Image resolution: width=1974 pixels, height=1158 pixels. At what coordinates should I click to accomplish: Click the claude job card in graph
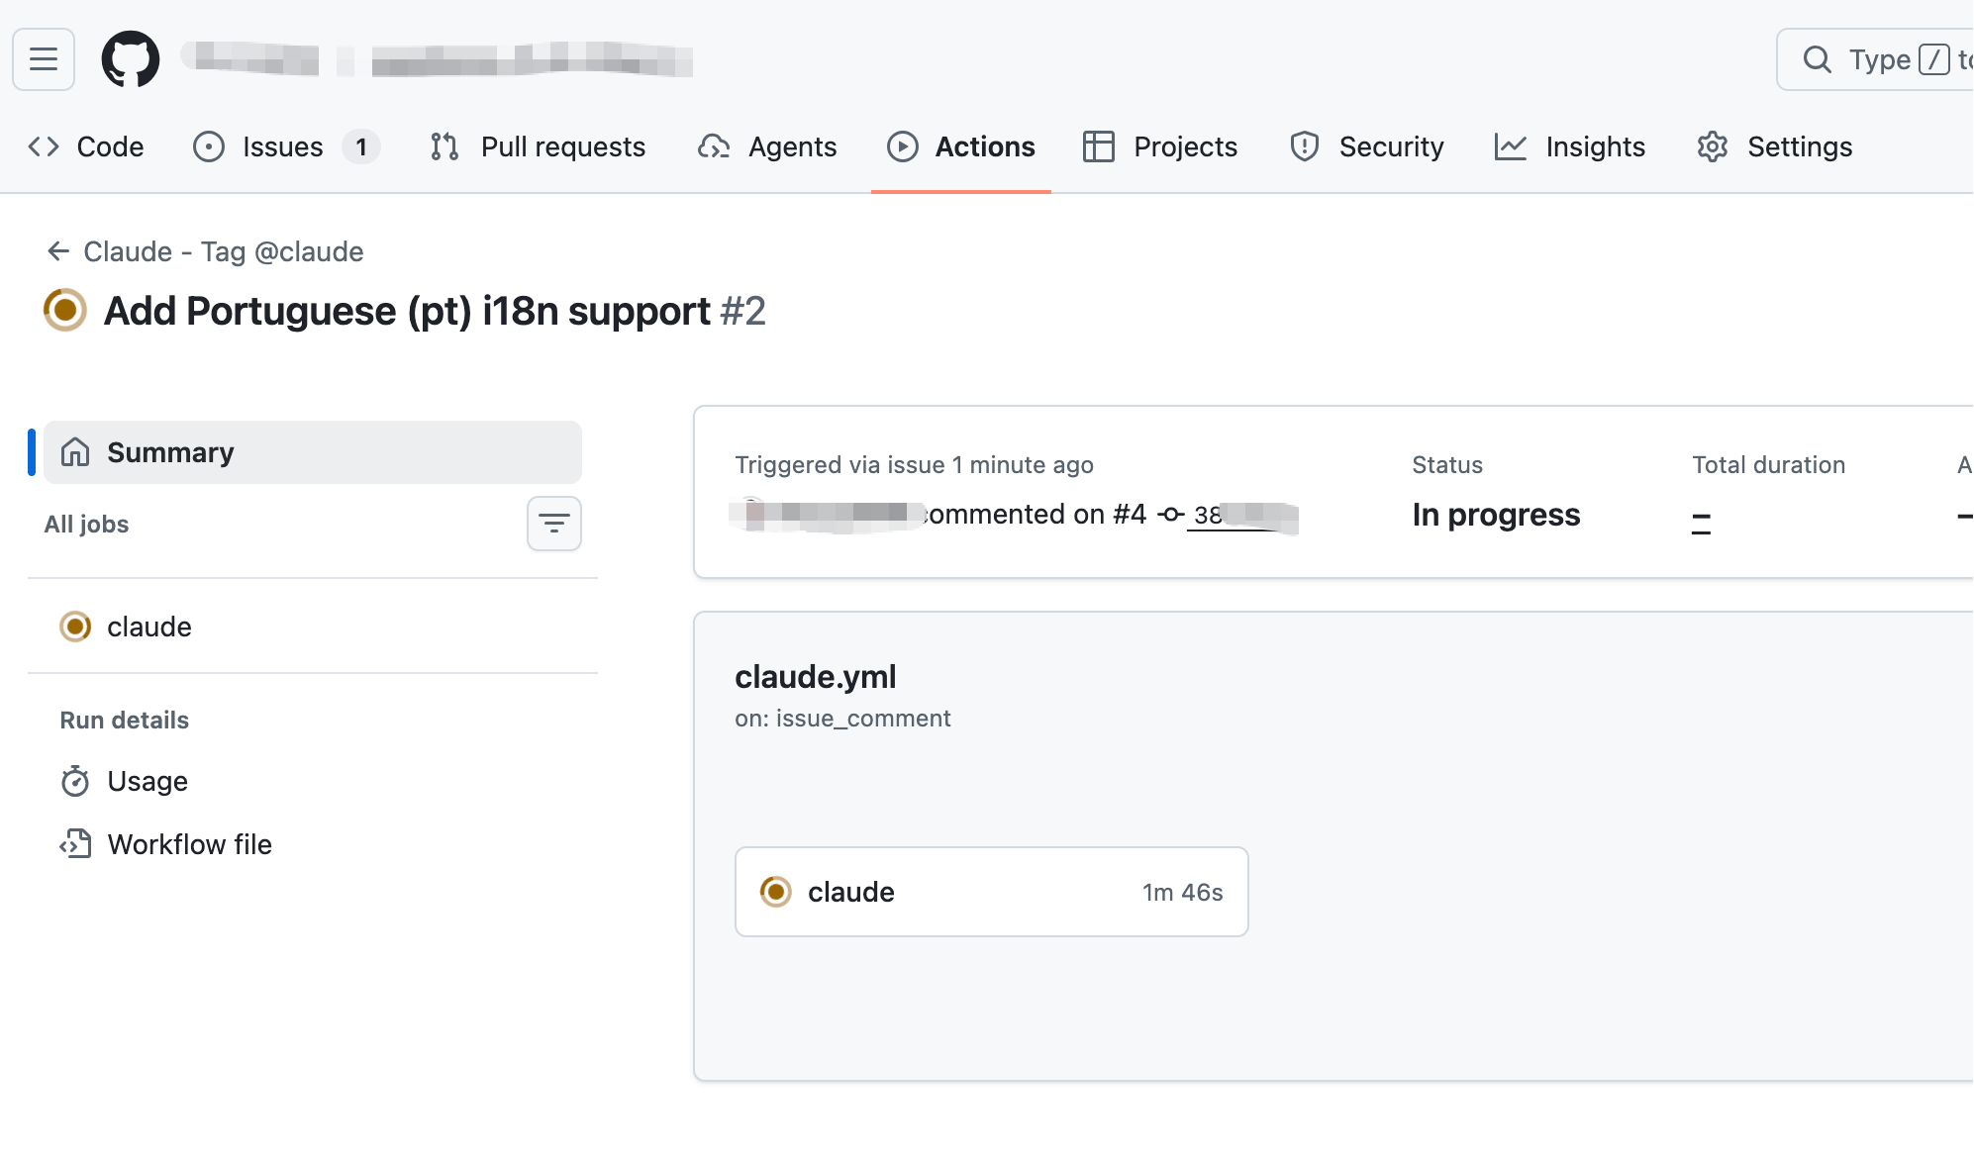[x=991, y=892]
